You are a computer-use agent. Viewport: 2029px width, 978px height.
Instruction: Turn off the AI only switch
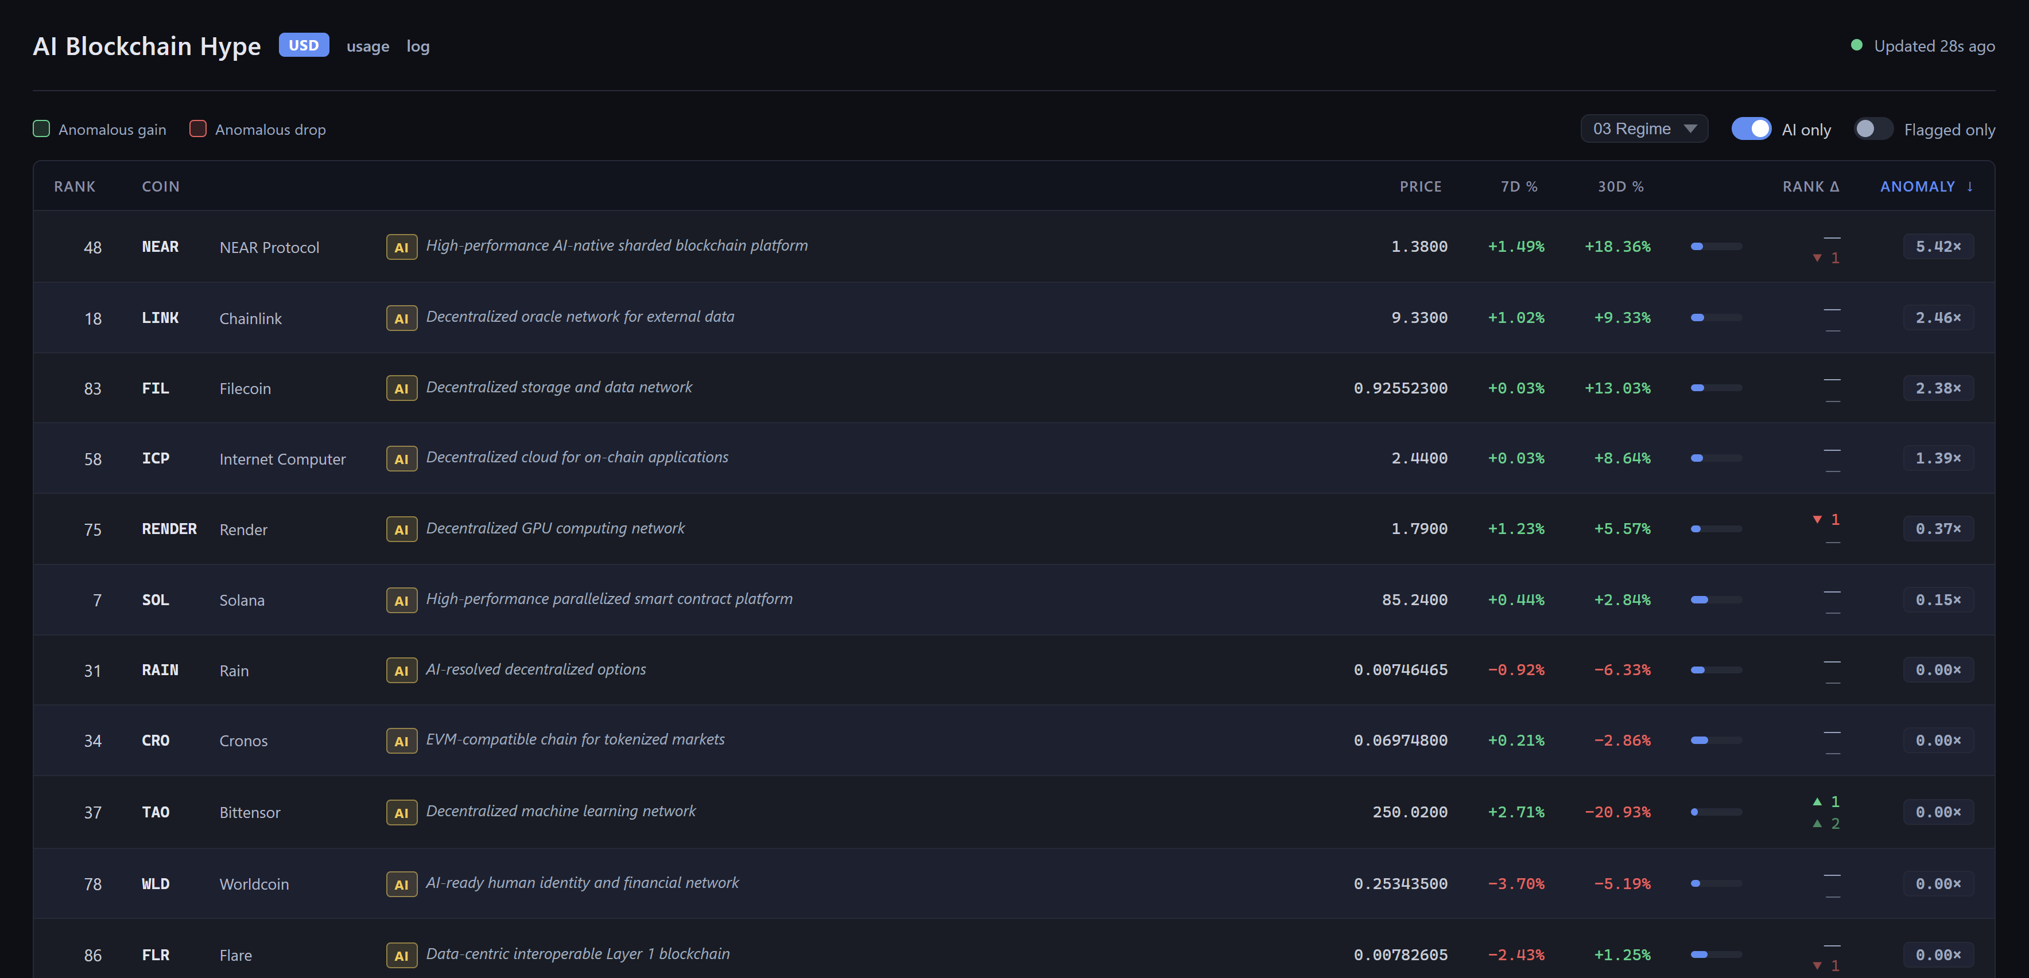1751,128
